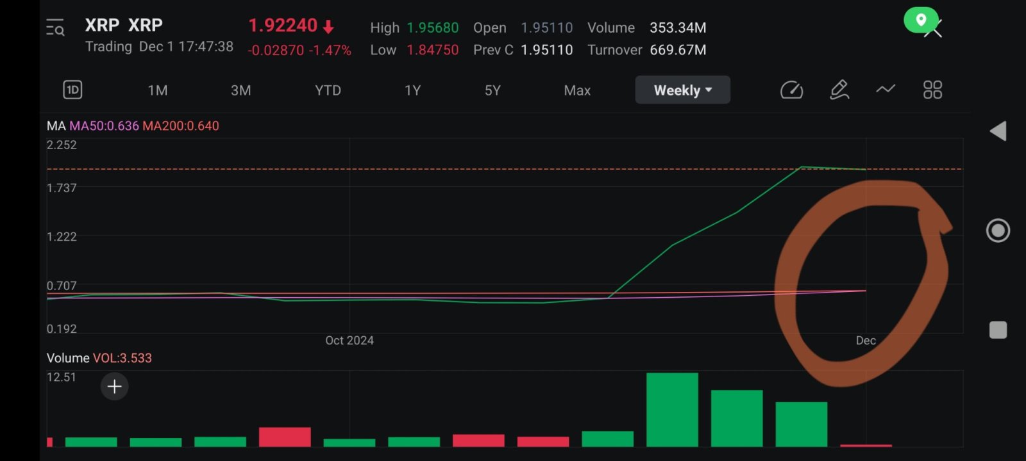This screenshot has width=1026, height=461.
Task: Tap MA200:0.640 indicator value
Action: (x=181, y=126)
